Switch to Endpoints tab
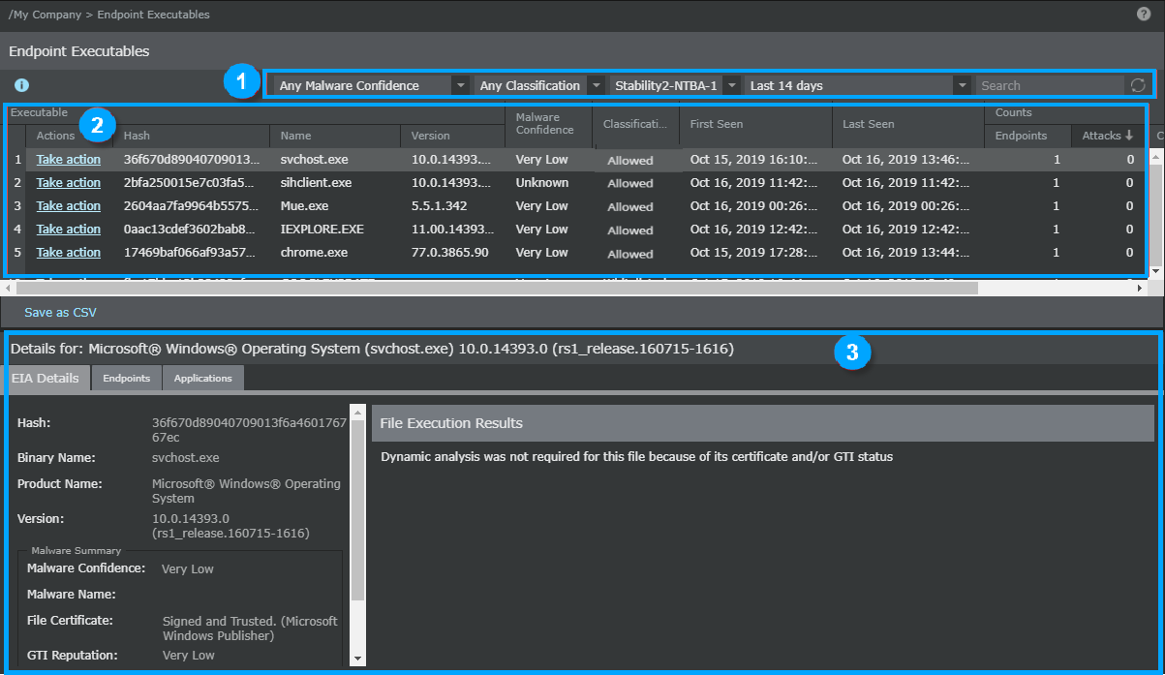Screen dimensions: 1165x675 tap(127, 378)
